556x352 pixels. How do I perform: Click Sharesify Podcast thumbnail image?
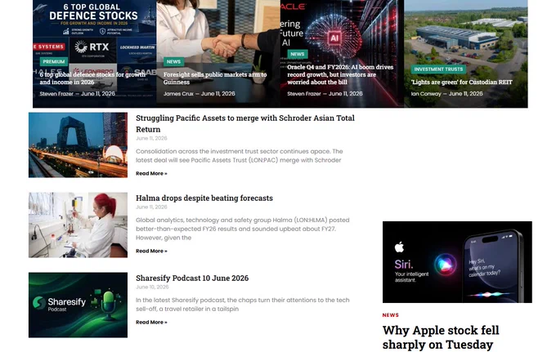click(78, 305)
